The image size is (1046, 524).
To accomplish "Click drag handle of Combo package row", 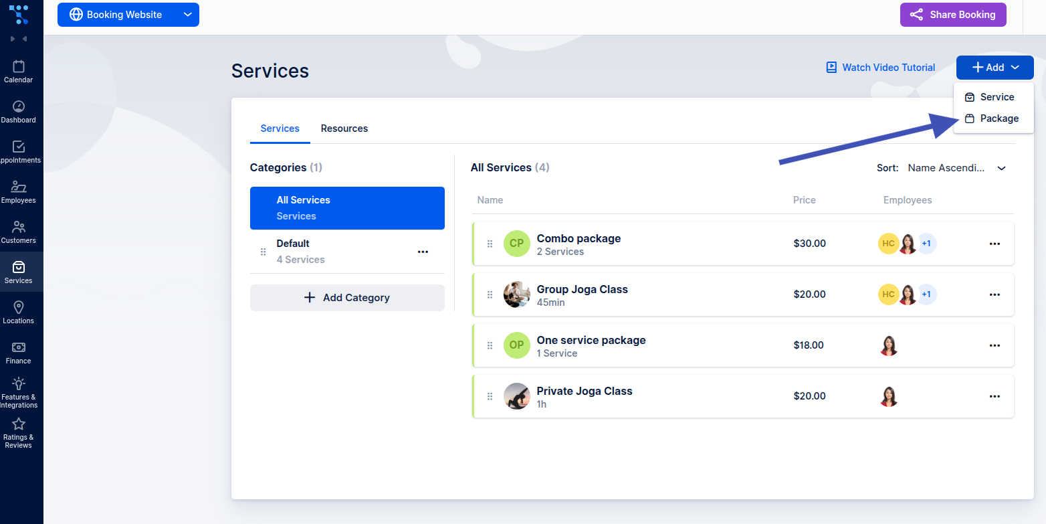I will pyautogui.click(x=490, y=244).
